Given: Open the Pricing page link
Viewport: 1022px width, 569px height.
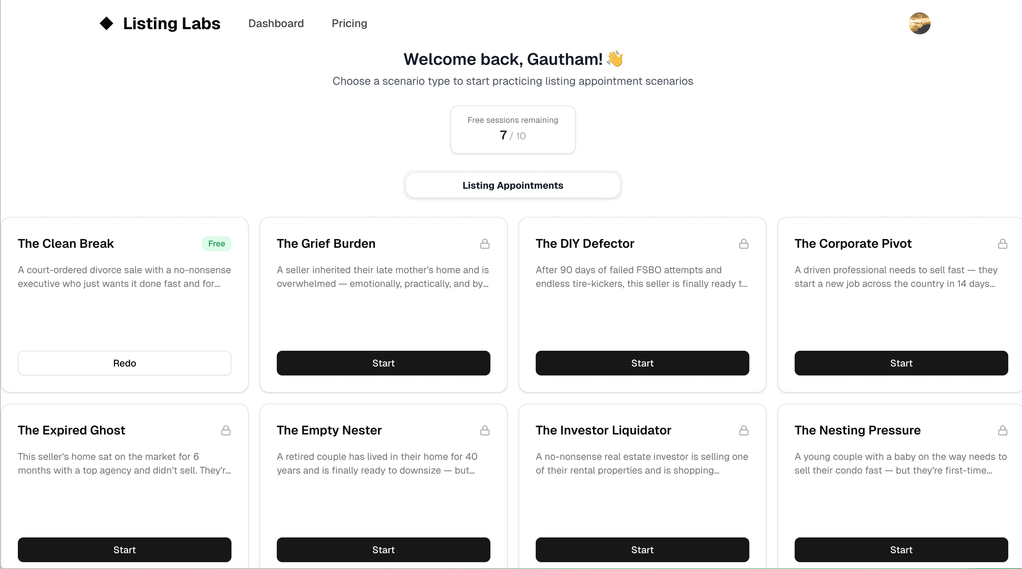Looking at the screenshot, I should pos(349,23).
